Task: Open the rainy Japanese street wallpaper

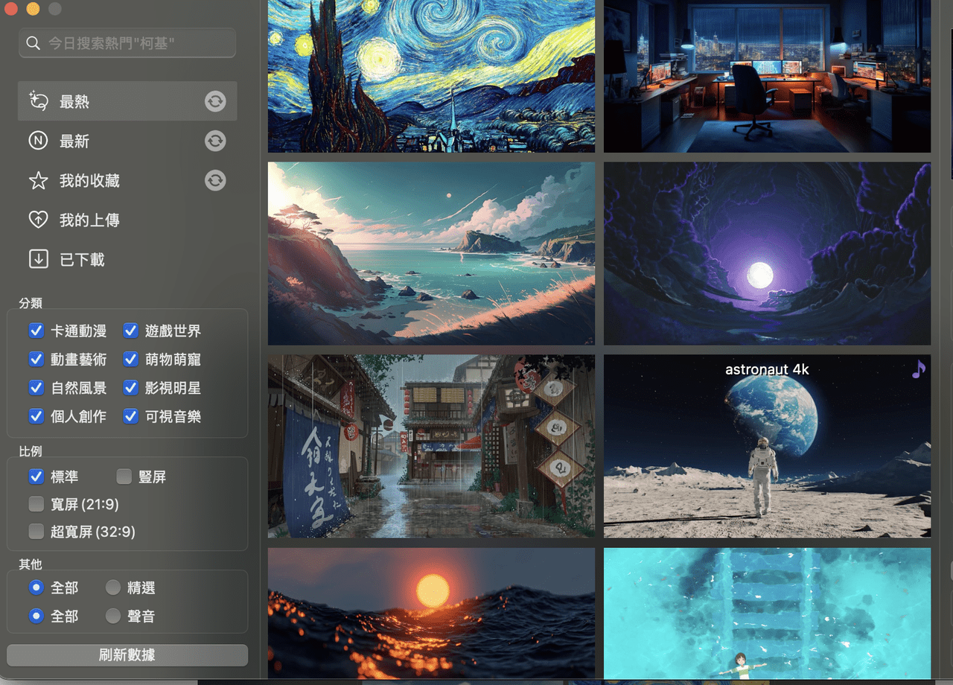Action: tap(431, 446)
